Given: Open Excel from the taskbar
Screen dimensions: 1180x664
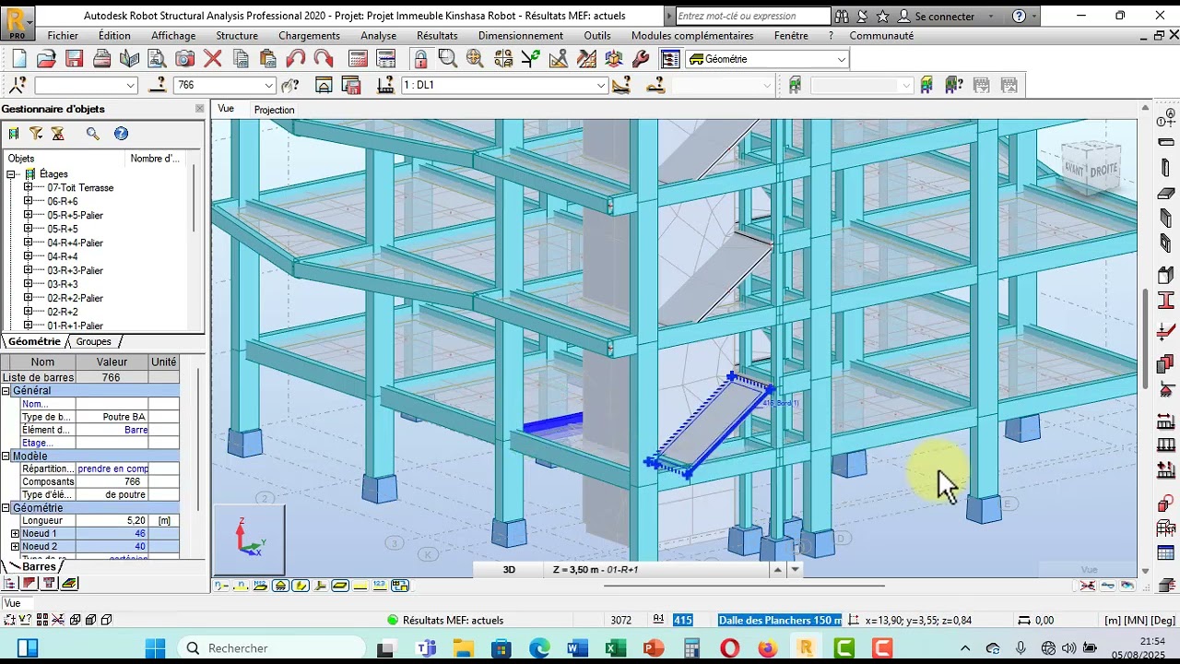Looking at the screenshot, I should click(x=615, y=648).
